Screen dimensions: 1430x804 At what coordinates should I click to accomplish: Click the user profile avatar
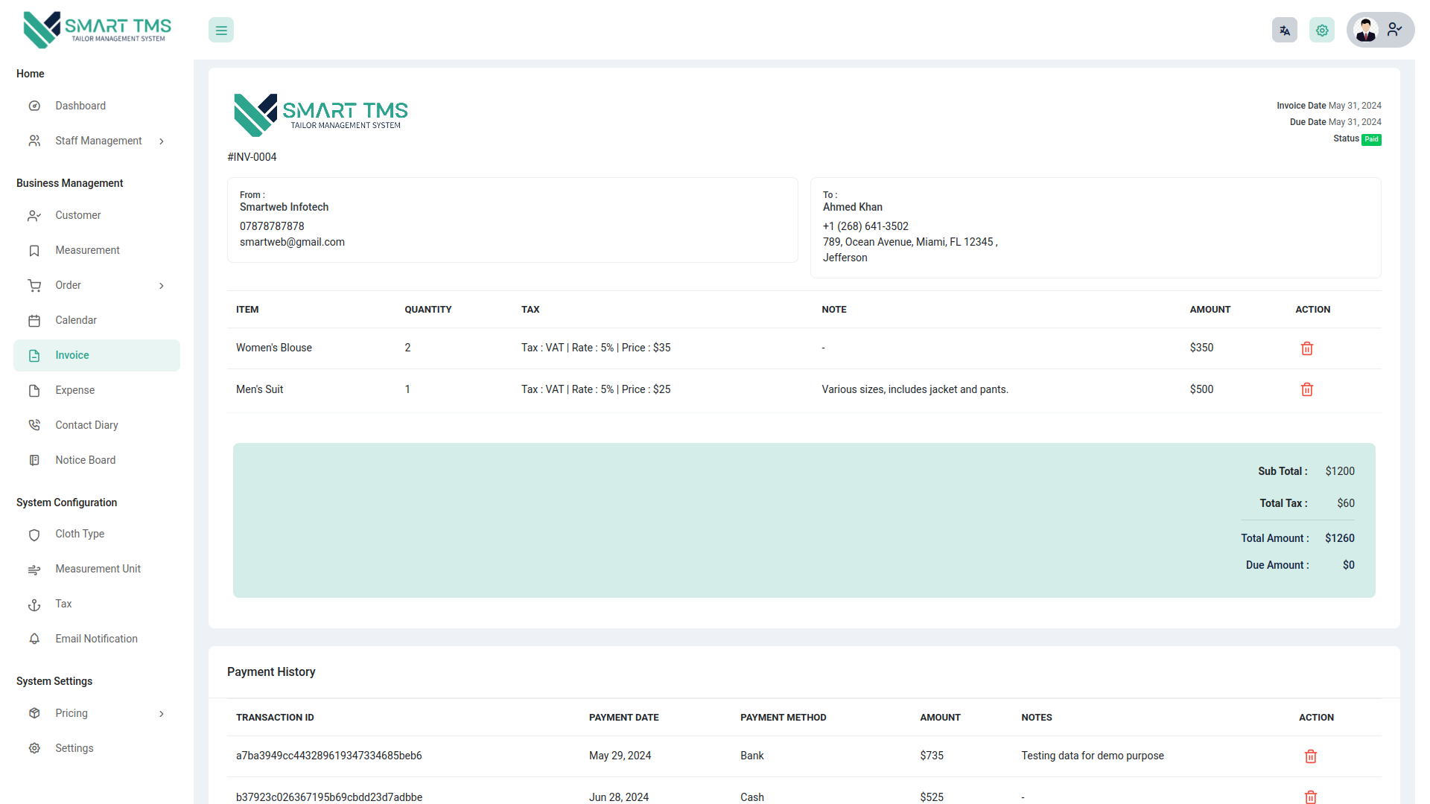coord(1366,30)
